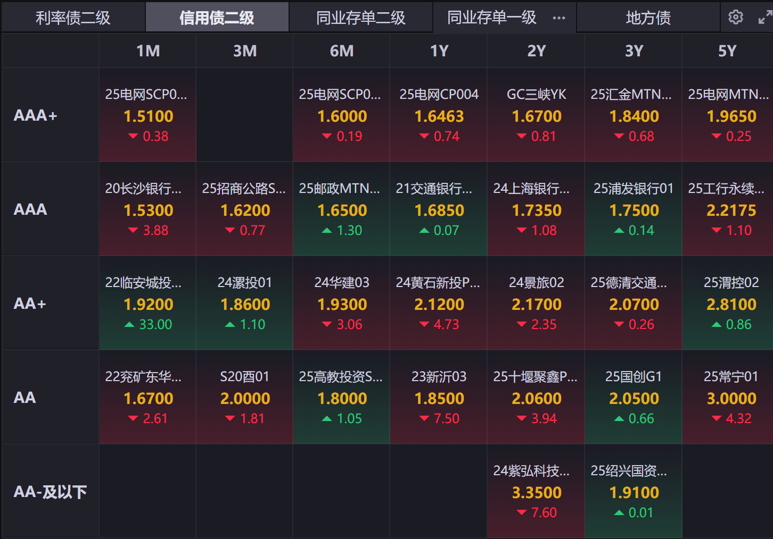Click the 24紫弘科技 bond cell
The width and height of the screenshot is (773, 539).
[537, 492]
